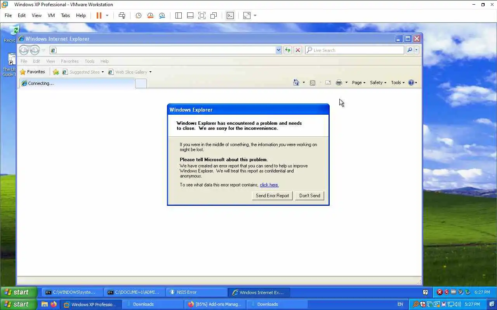
Task: Select the Connecting… browser tab
Action: (77, 83)
